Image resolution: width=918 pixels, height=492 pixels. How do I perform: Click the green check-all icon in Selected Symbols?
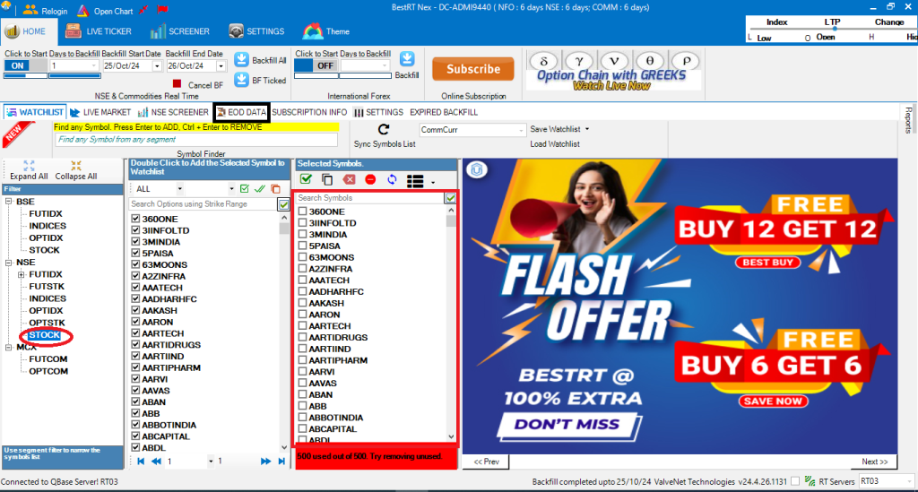(x=306, y=179)
